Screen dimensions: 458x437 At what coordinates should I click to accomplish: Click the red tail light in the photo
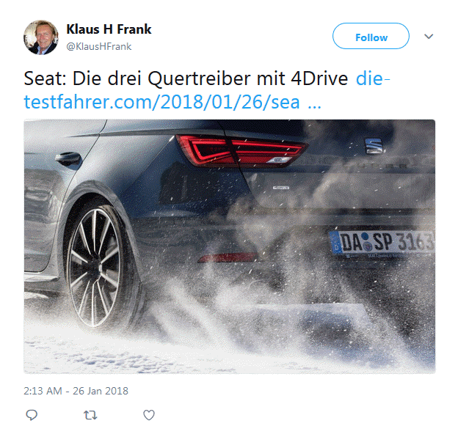pyautogui.click(x=241, y=151)
